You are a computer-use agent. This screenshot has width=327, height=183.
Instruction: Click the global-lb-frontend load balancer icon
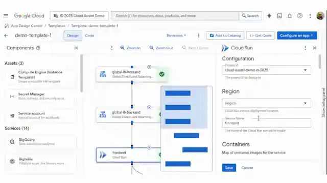(x=103, y=74)
